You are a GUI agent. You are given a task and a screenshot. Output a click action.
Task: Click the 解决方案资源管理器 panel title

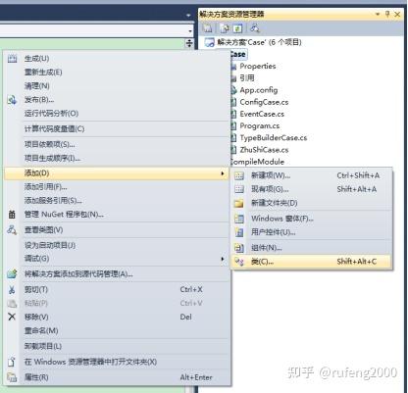231,15
